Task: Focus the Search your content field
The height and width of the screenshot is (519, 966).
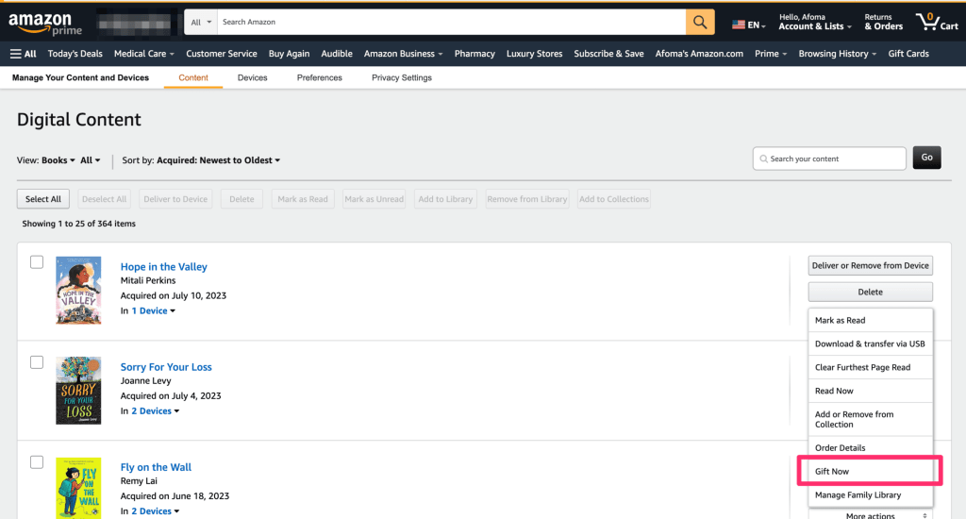Action: point(829,159)
